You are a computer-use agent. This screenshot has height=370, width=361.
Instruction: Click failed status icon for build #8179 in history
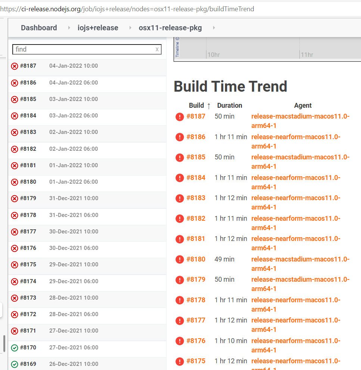click(15, 198)
